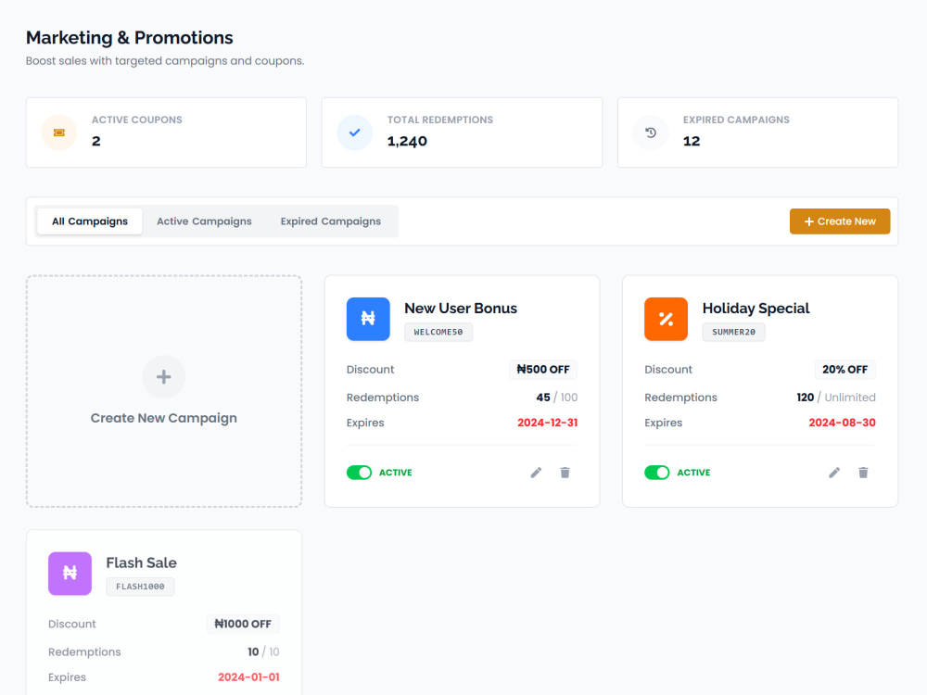Image resolution: width=927 pixels, height=695 pixels.
Task: Click the Marketing & Promotions heading
Action: tap(130, 37)
